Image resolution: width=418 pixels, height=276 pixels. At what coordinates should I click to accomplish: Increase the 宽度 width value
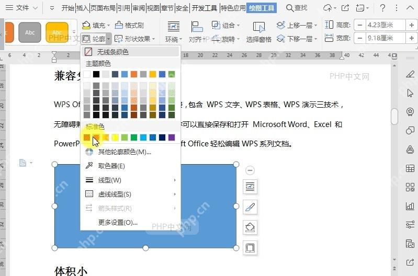pos(411,38)
